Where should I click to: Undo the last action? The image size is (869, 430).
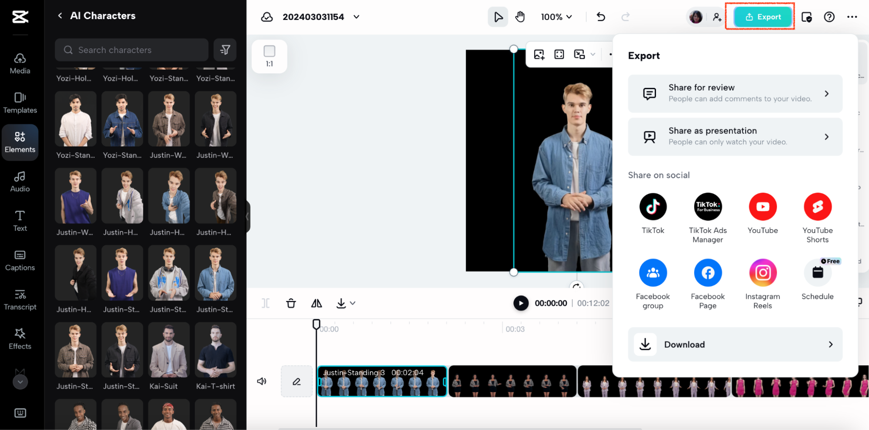(601, 17)
